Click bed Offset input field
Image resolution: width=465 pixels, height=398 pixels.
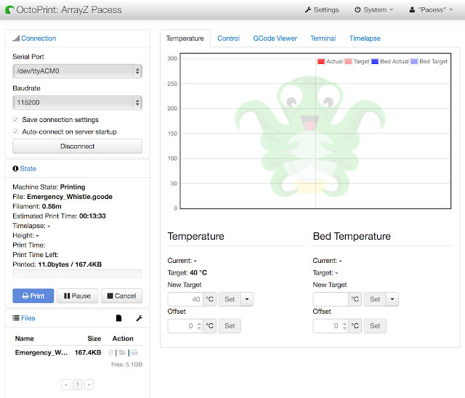pyautogui.click(x=331, y=326)
